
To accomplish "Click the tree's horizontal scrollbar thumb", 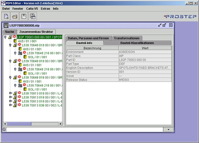I will click(x=19, y=124).
